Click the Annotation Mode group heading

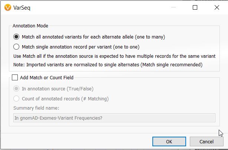[30, 26]
